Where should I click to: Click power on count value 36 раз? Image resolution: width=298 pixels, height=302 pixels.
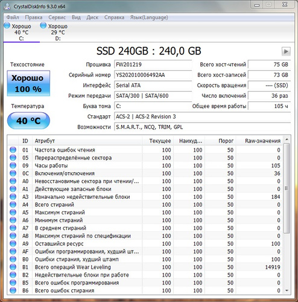tap(270, 95)
